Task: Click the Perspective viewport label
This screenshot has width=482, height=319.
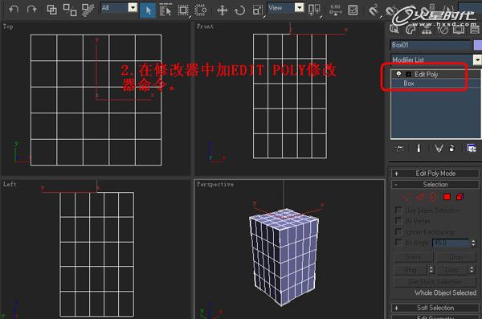Action: (x=214, y=184)
